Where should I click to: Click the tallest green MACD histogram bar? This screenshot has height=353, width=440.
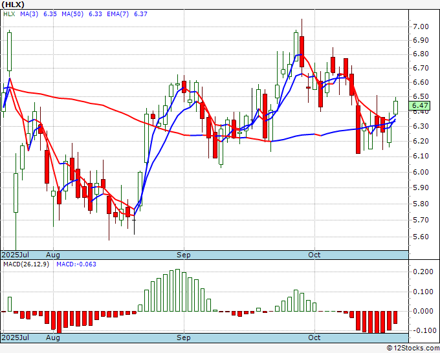coord(177,290)
